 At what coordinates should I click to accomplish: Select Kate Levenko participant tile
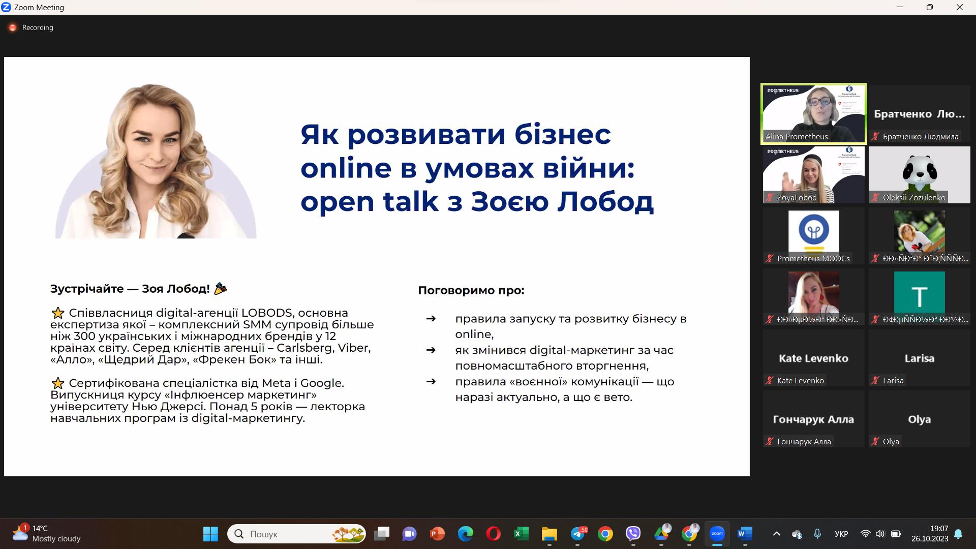pyautogui.click(x=813, y=358)
